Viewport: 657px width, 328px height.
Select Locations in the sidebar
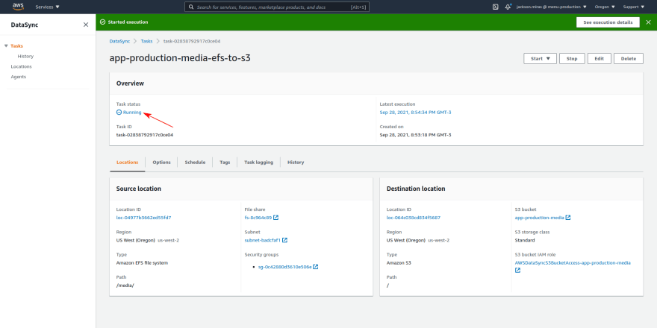point(21,66)
